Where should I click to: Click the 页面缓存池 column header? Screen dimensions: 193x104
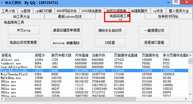151,55
